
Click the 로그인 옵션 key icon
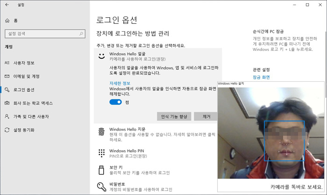pos(7,90)
